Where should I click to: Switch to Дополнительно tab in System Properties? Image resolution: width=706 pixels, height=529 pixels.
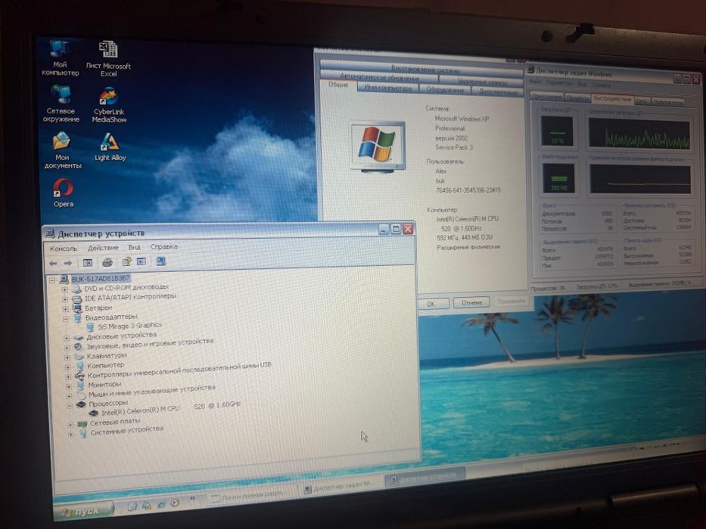tap(498, 91)
